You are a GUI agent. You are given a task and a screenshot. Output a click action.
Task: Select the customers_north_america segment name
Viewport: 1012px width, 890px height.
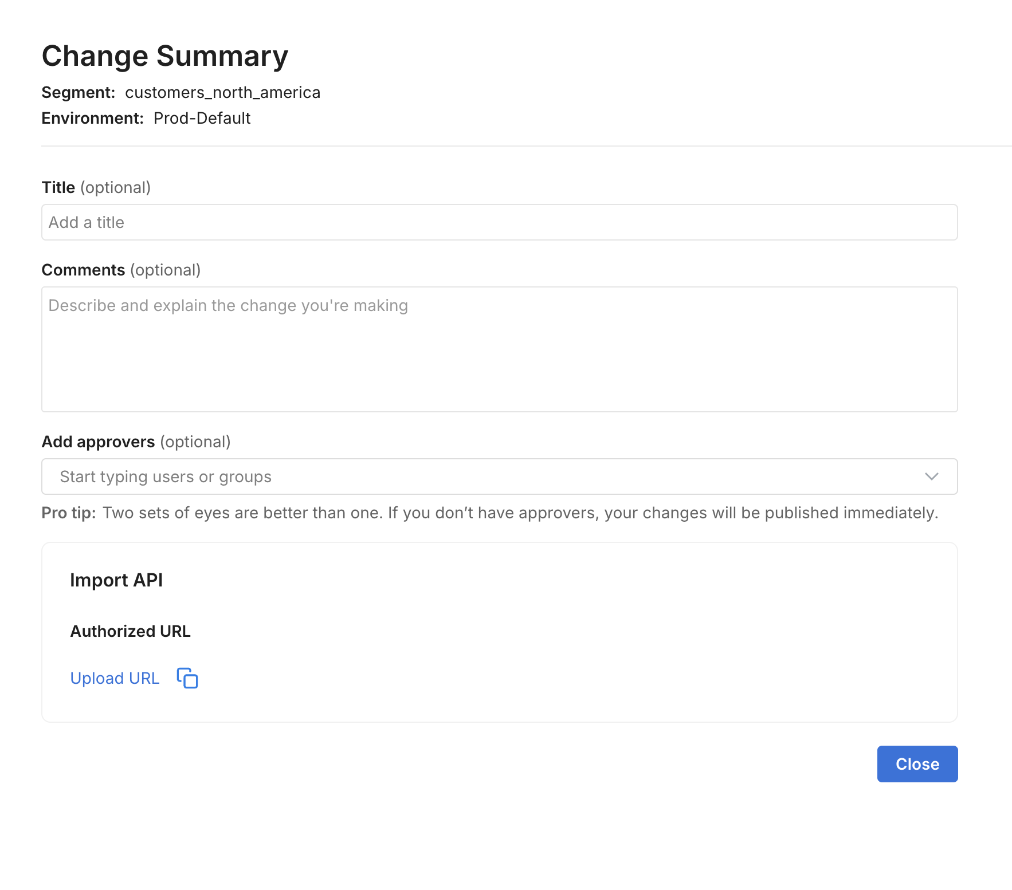click(222, 93)
